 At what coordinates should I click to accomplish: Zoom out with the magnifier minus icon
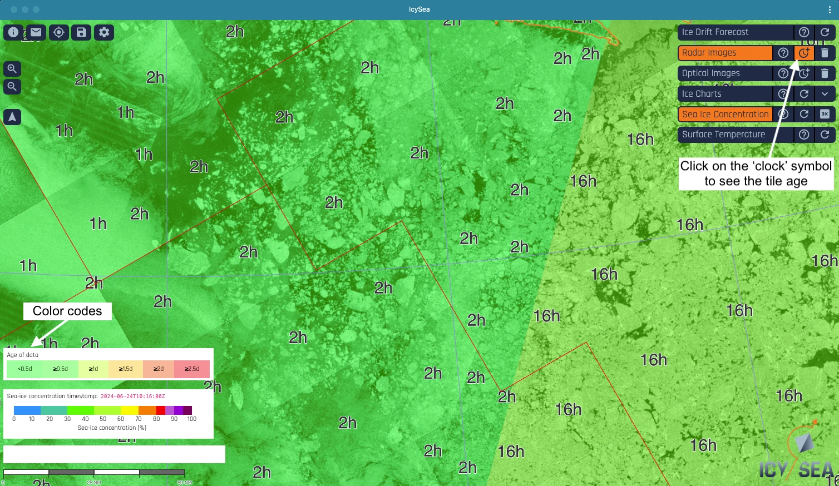coord(12,87)
